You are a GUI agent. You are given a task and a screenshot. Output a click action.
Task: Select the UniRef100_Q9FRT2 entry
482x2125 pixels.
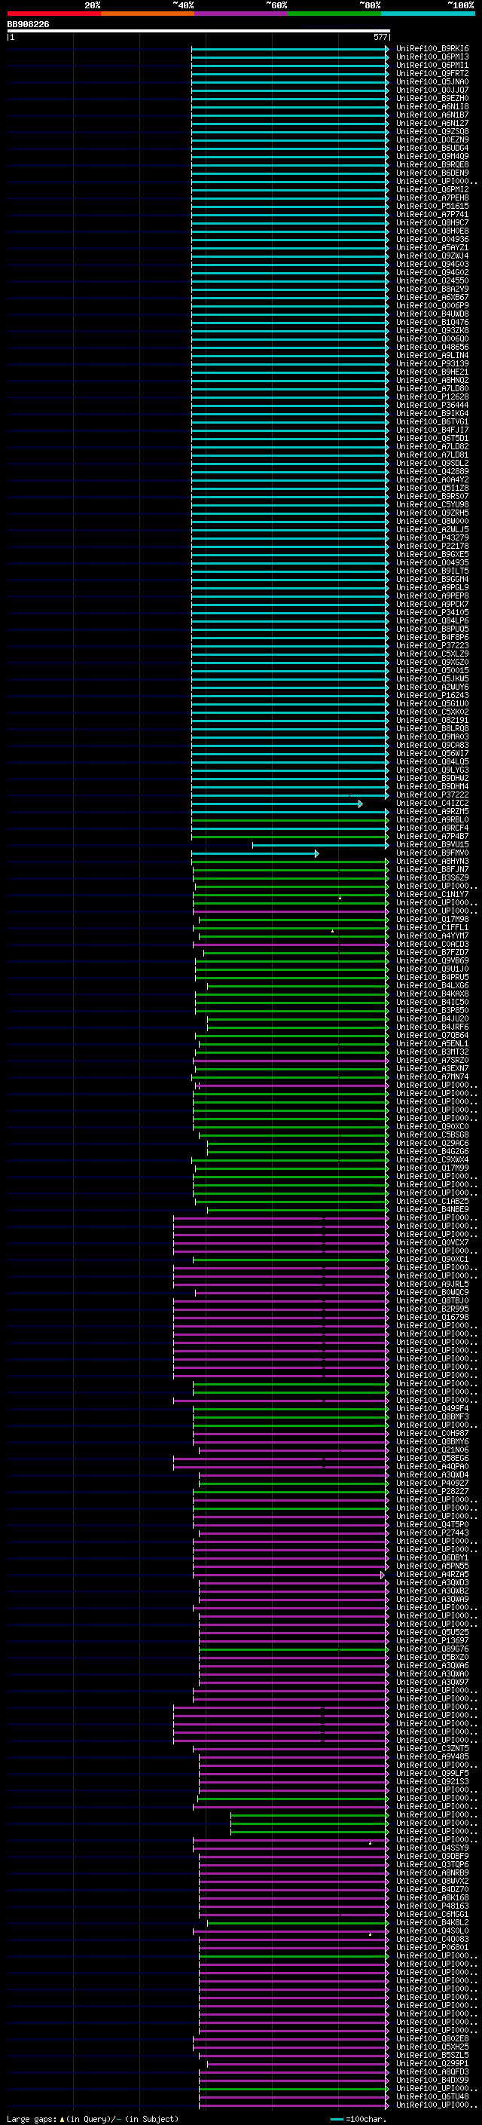[x=432, y=73]
